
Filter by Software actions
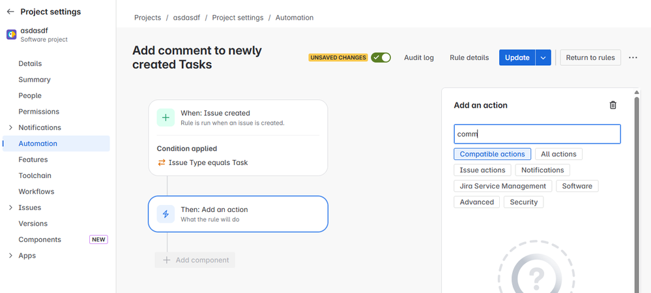[x=577, y=186]
